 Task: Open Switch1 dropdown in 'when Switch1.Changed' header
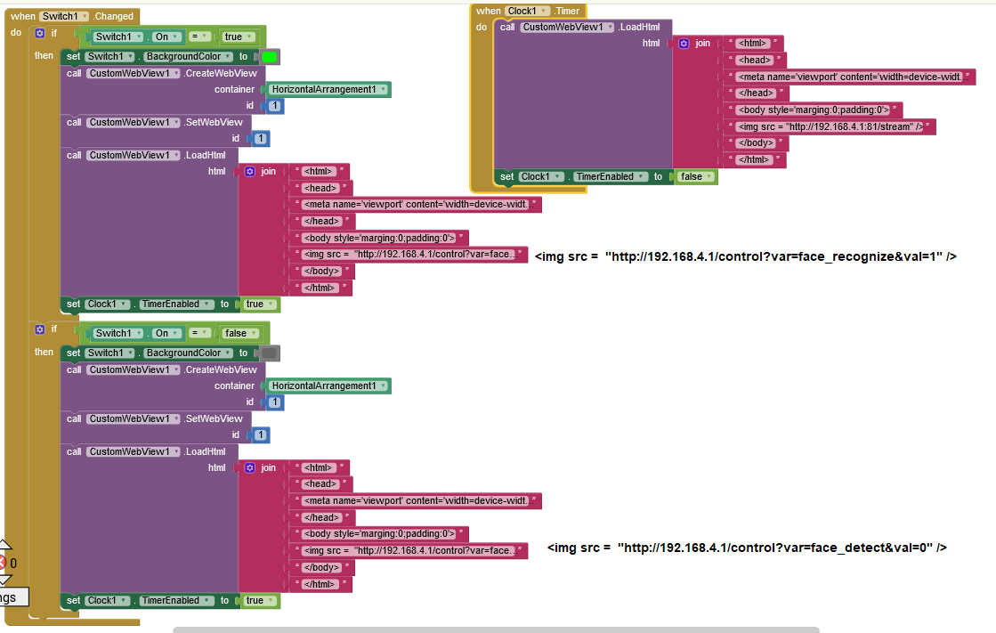65,16
